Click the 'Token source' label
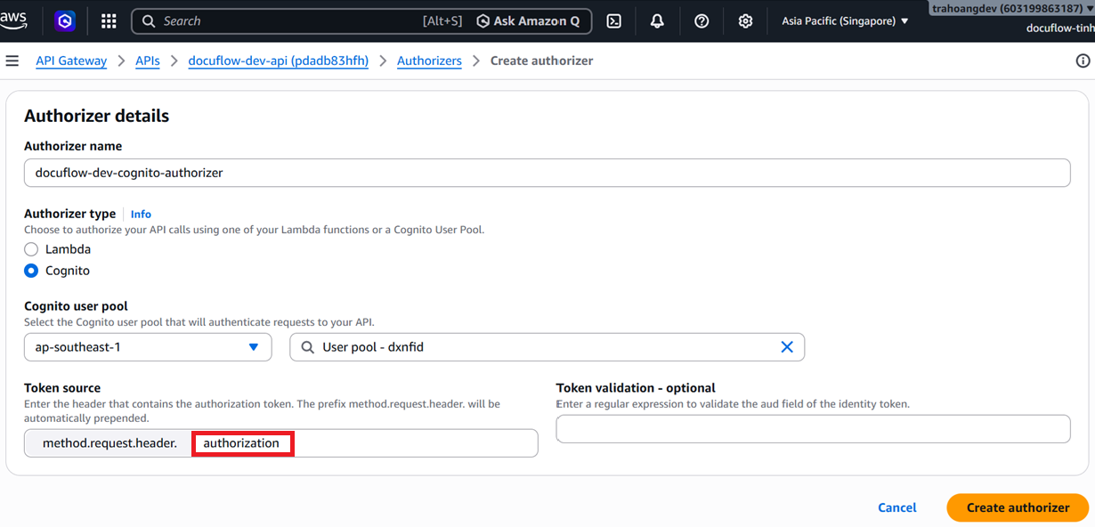 [62, 388]
